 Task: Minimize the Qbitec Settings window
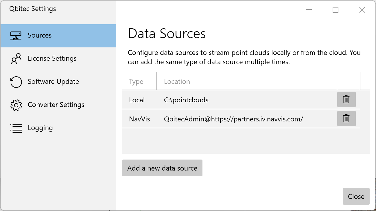tap(309, 10)
